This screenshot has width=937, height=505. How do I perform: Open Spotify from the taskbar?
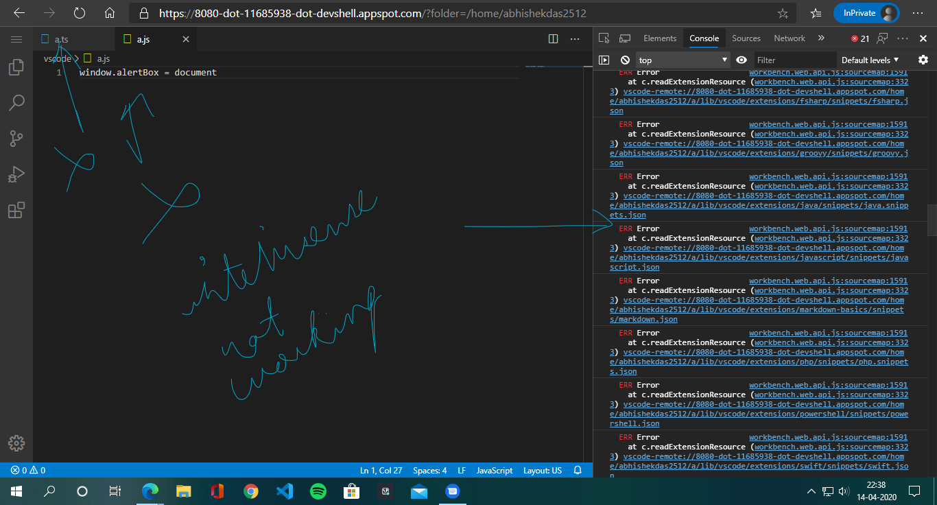318,491
